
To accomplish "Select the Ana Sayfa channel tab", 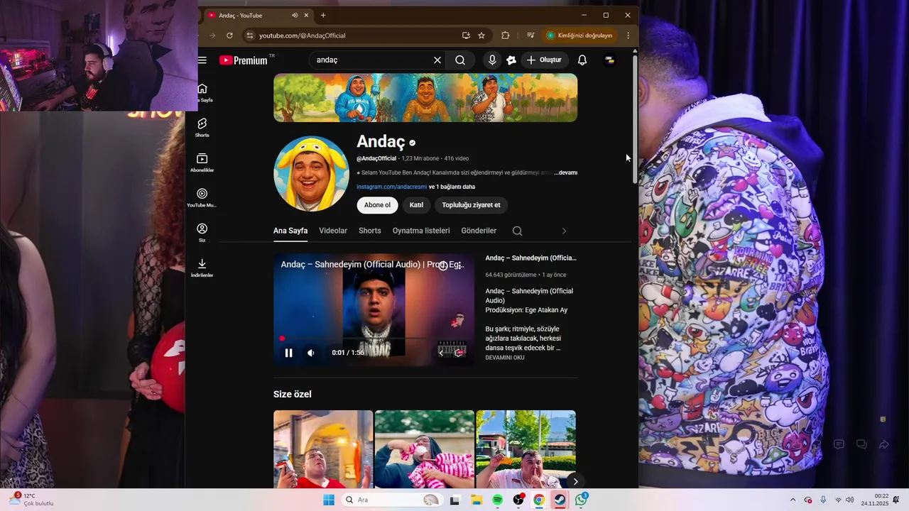I will tap(290, 231).
